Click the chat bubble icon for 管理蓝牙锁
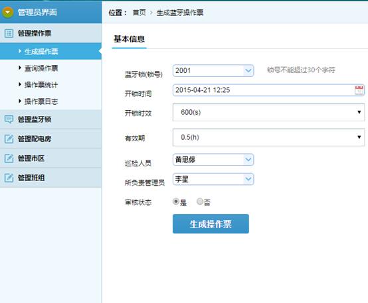 9,119
